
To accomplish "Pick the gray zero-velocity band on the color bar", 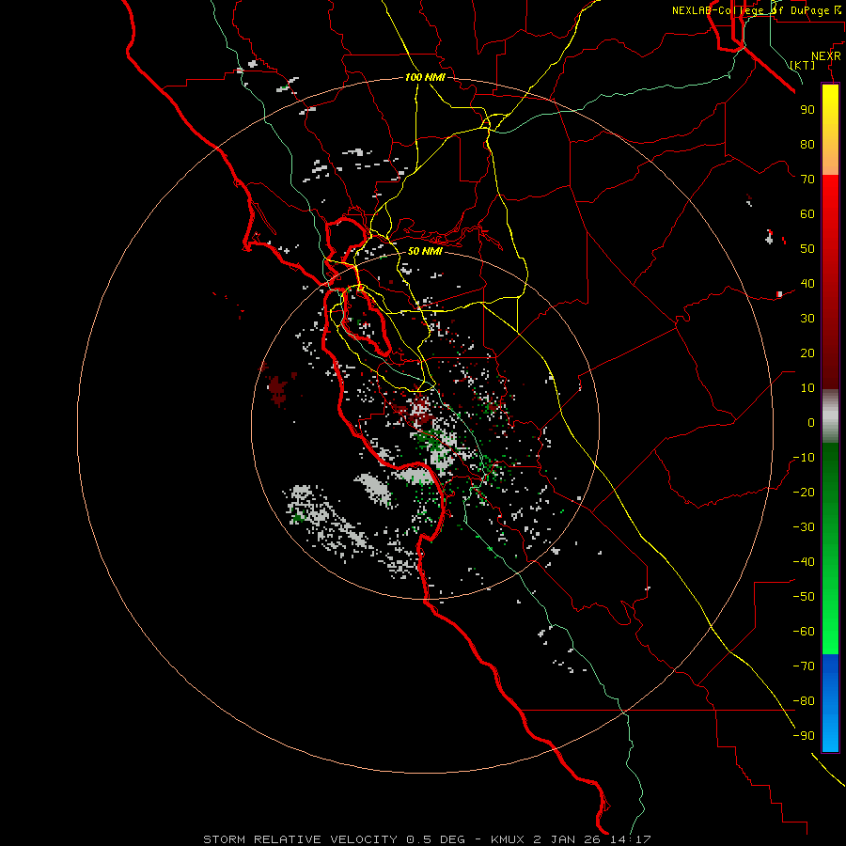I will tap(830, 416).
